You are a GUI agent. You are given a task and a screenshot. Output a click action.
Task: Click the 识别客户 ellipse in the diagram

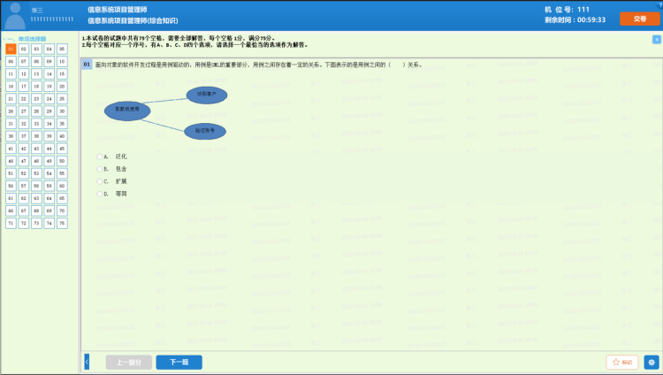(x=207, y=95)
